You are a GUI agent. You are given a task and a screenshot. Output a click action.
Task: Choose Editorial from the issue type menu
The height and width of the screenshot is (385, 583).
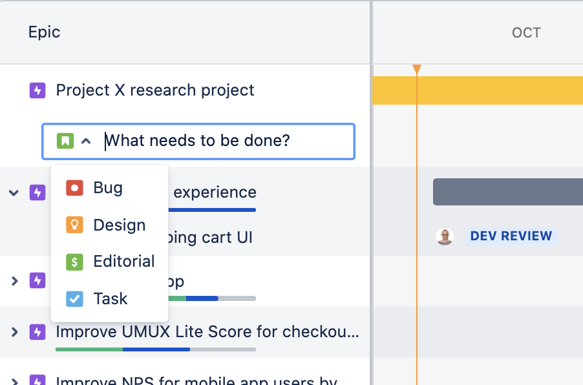click(123, 262)
